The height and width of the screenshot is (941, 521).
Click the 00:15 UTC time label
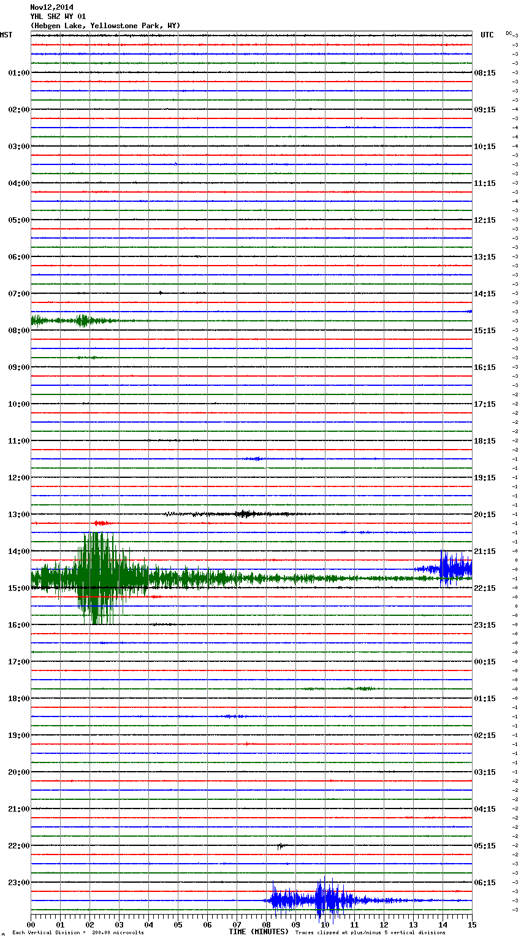(x=485, y=662)
